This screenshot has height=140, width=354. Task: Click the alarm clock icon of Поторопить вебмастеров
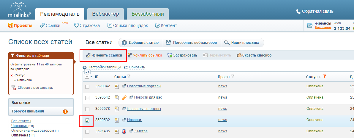click(x=168, y=43)
